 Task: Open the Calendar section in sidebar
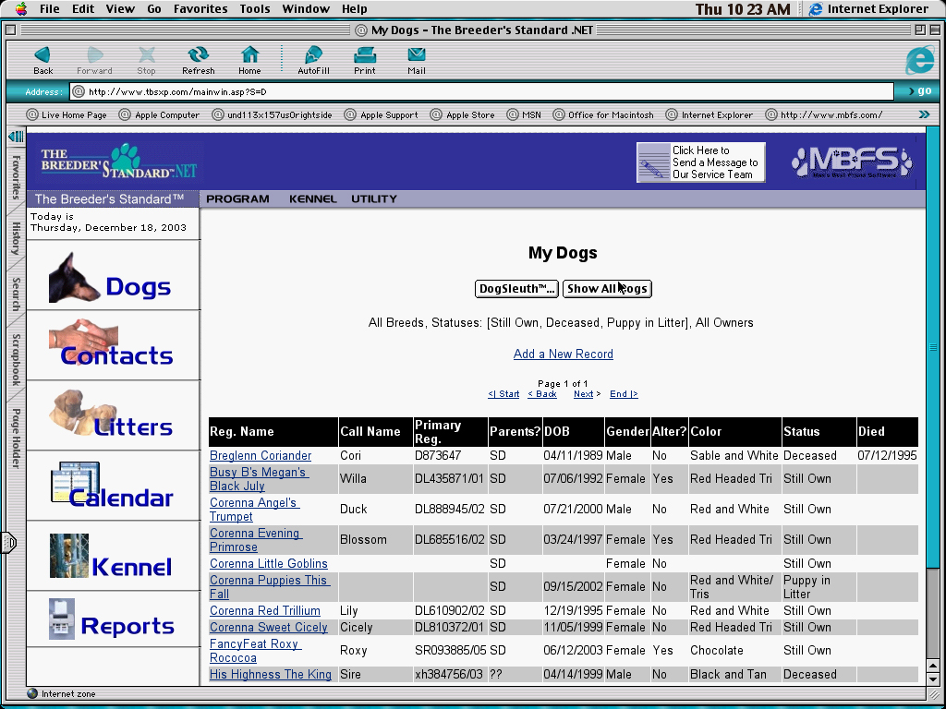[113, 487]
